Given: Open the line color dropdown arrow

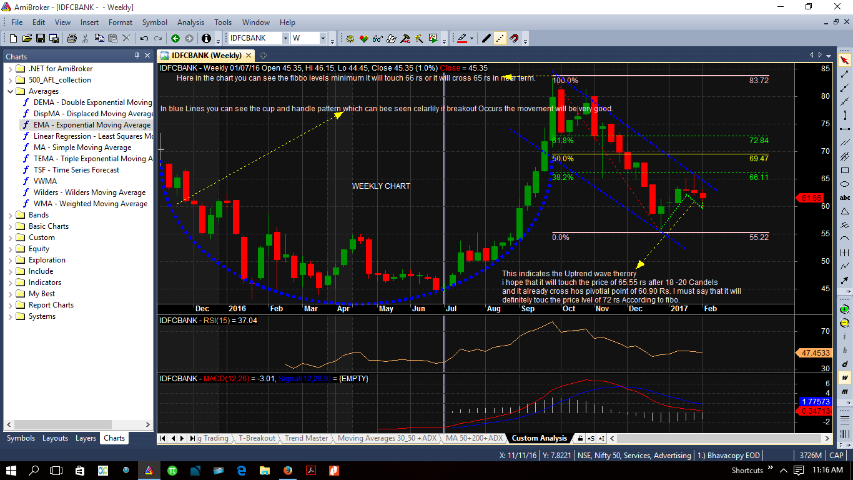Looking at the screenshot, I should point(471,38).
